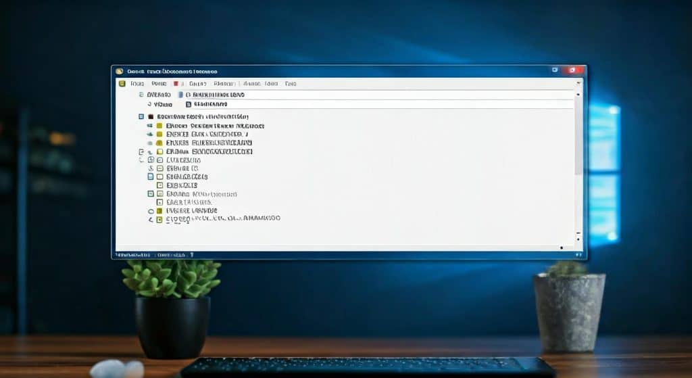Click the red icon in the menu bar
Screen dimensions: 692x378
click(176, 84)
